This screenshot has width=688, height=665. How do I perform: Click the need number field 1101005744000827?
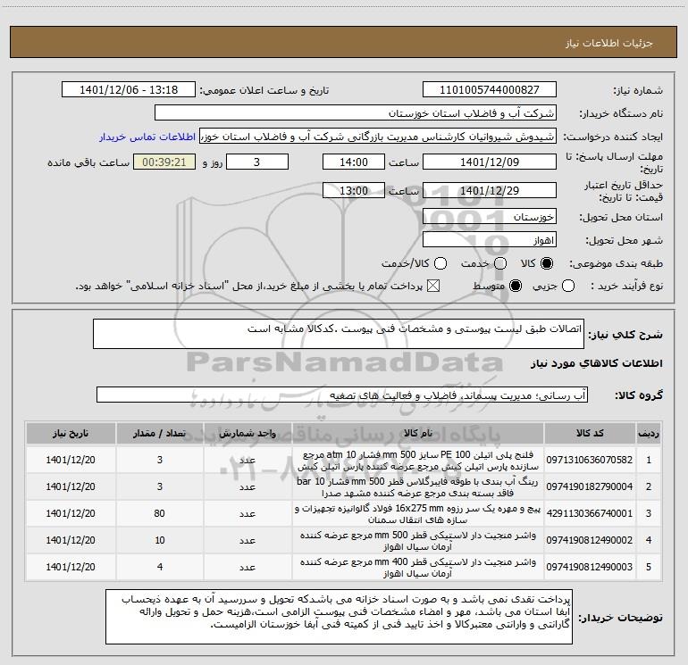tap(490, 89)
